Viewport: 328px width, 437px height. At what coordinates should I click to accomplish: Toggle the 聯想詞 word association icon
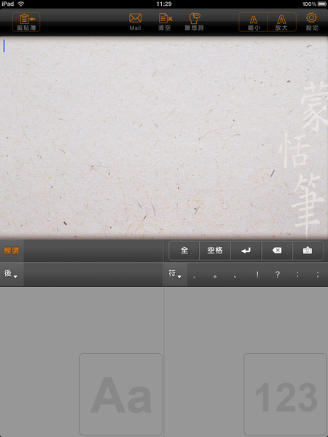(194, 22)
